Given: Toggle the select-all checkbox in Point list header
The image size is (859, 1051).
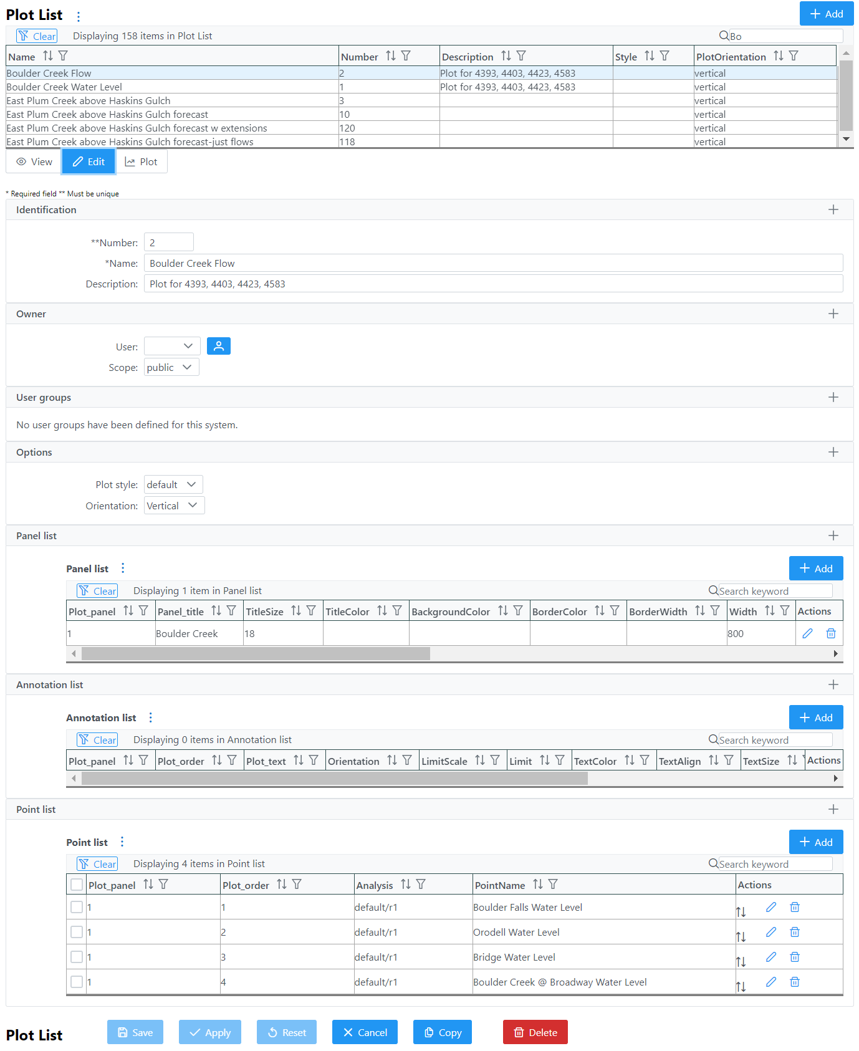Looking at the screenshot, I should tap(77, 885).
